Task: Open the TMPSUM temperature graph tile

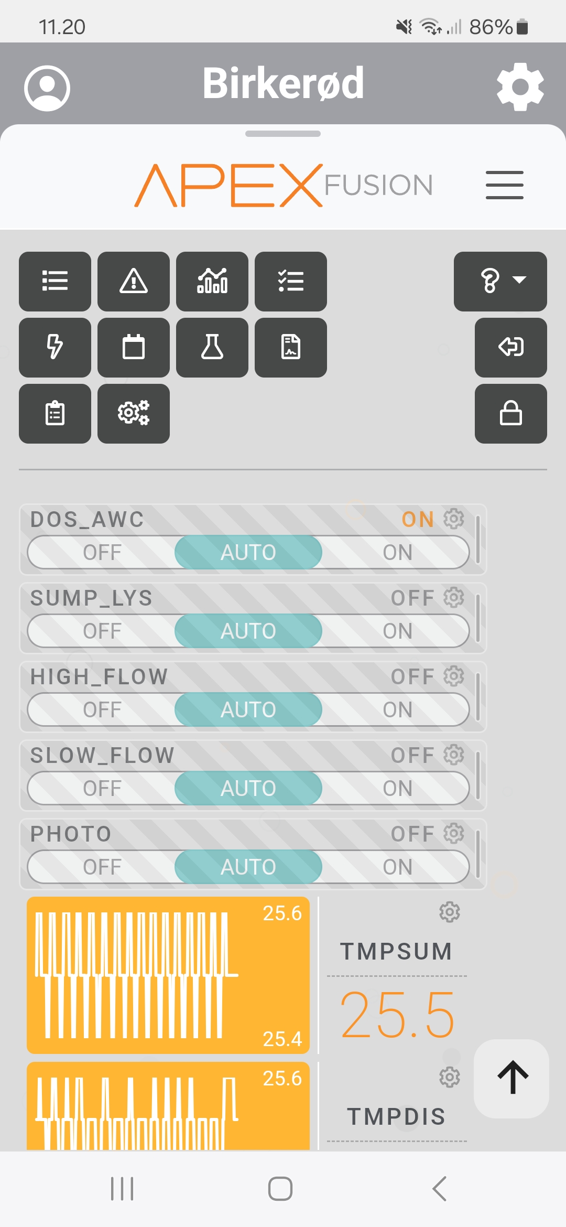Action: (x=168, y=975)
